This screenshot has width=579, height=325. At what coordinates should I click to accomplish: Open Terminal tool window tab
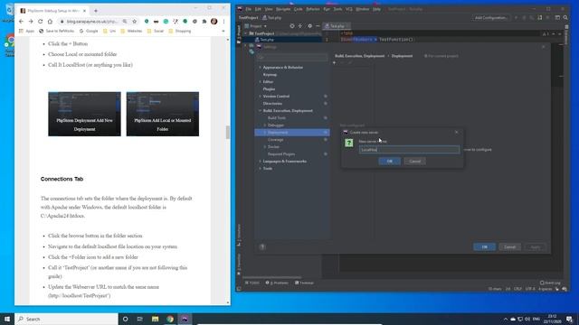(304, 283)
